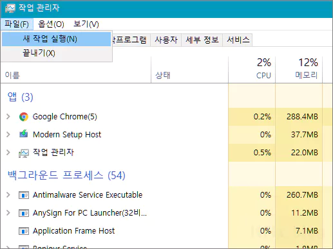Click the Google Chrome icon
333x249 pixels.
(24, 117)
